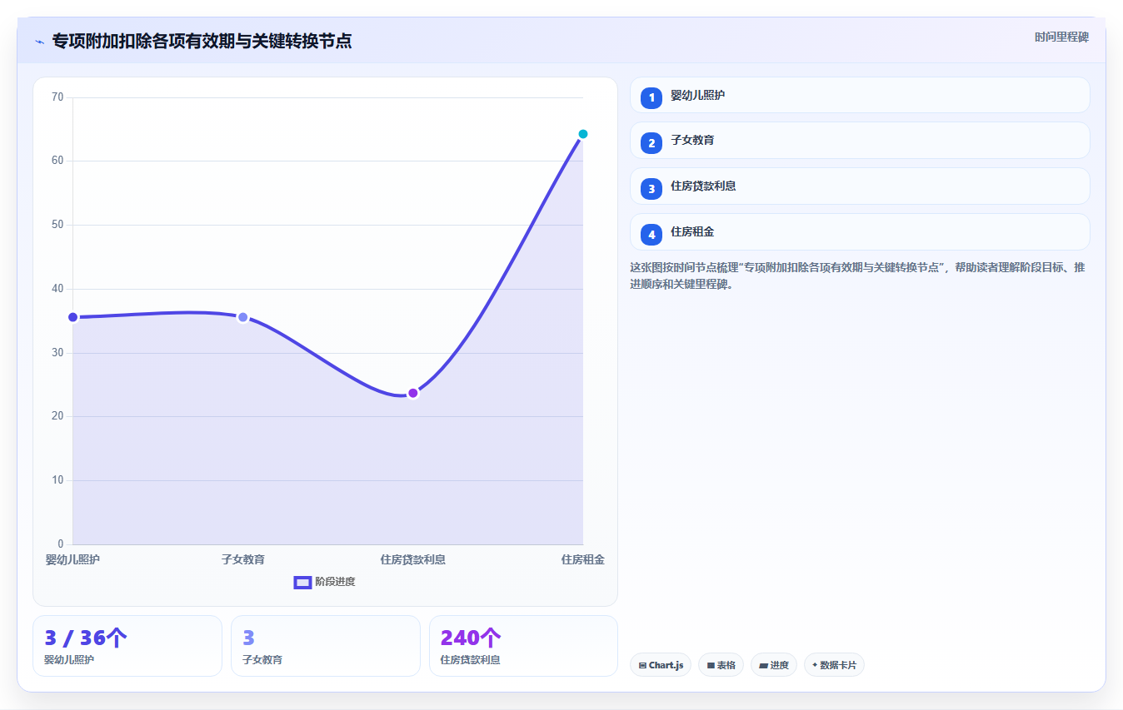Image resolution: width=1123 pixels, height=710 pixels.
Task: Click the number 2 badge for 子女教育
Action: pos(651,142)
